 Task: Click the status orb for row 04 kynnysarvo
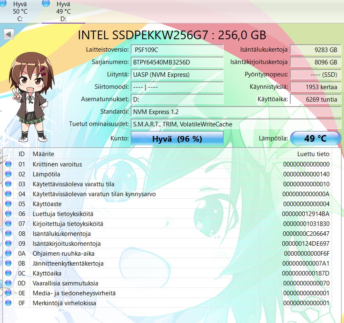[8, 194]
